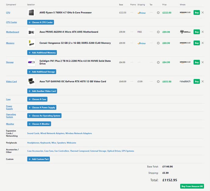Click the £655.98 video card price
Screen dimensions: 210x191
point(167,82)
